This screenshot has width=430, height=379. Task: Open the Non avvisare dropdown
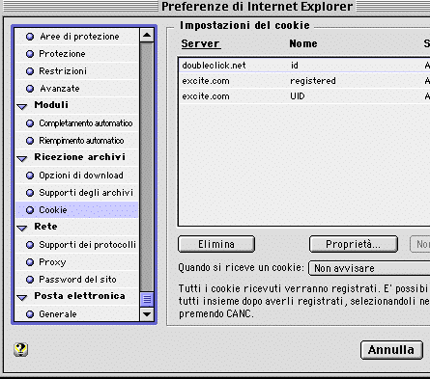[369, 268]
